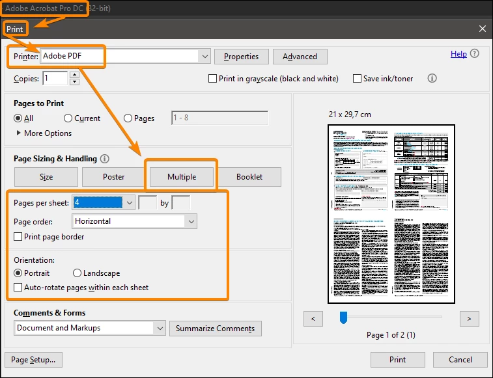Click the page range field showing 1 - 8
The image size is (493, 378).
pos(219,118)
